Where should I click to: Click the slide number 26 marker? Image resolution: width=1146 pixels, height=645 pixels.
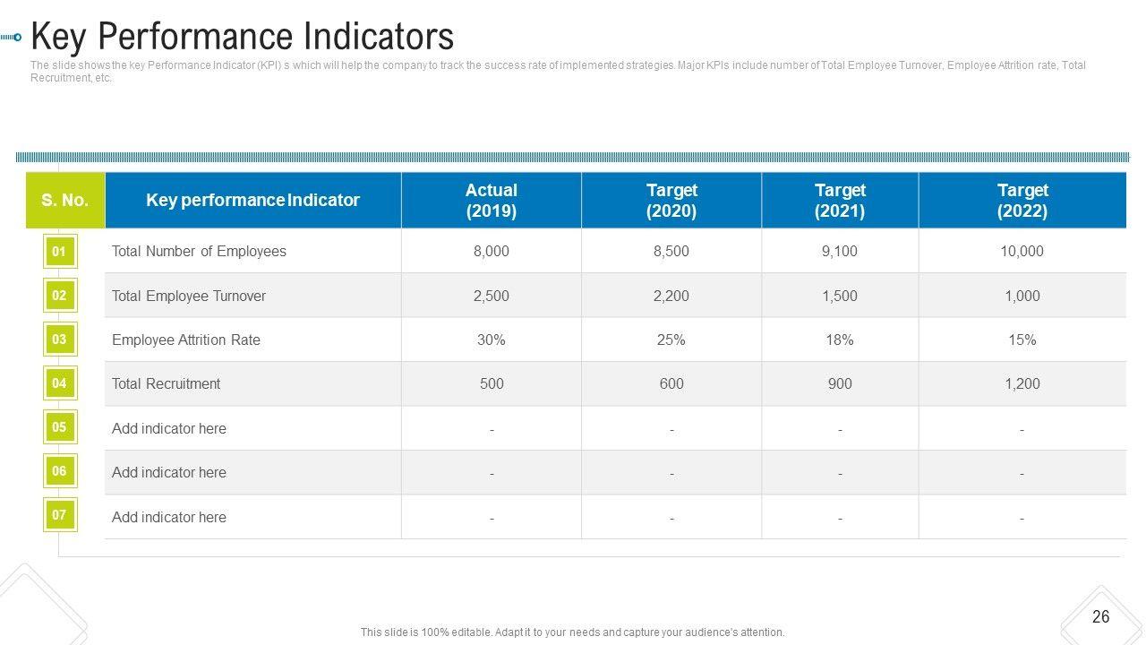[1100, 616]
